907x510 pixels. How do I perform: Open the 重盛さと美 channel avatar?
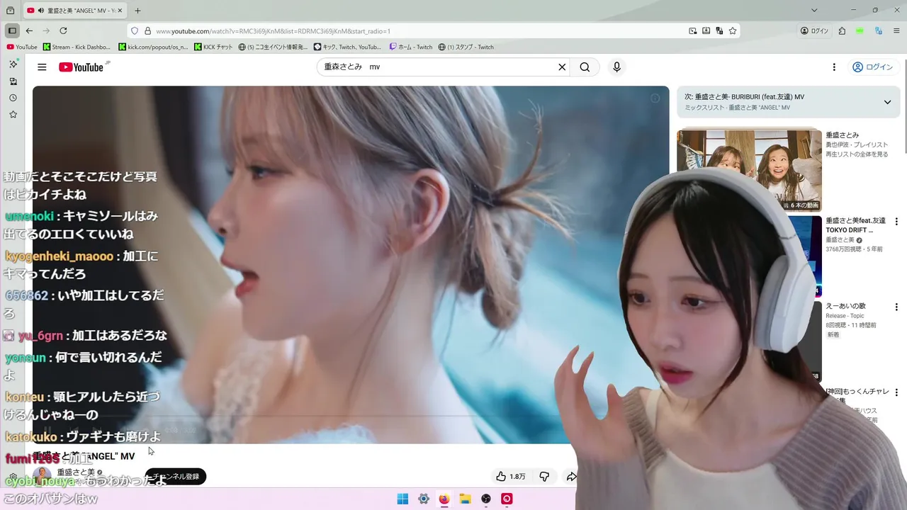42,476
